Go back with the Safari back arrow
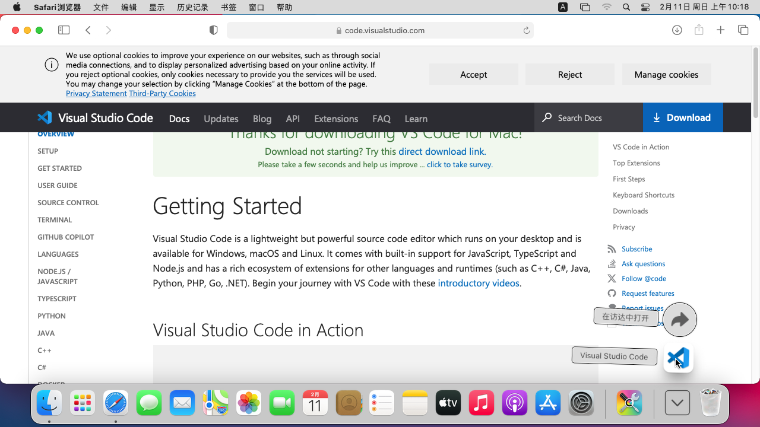 [88, 30]
